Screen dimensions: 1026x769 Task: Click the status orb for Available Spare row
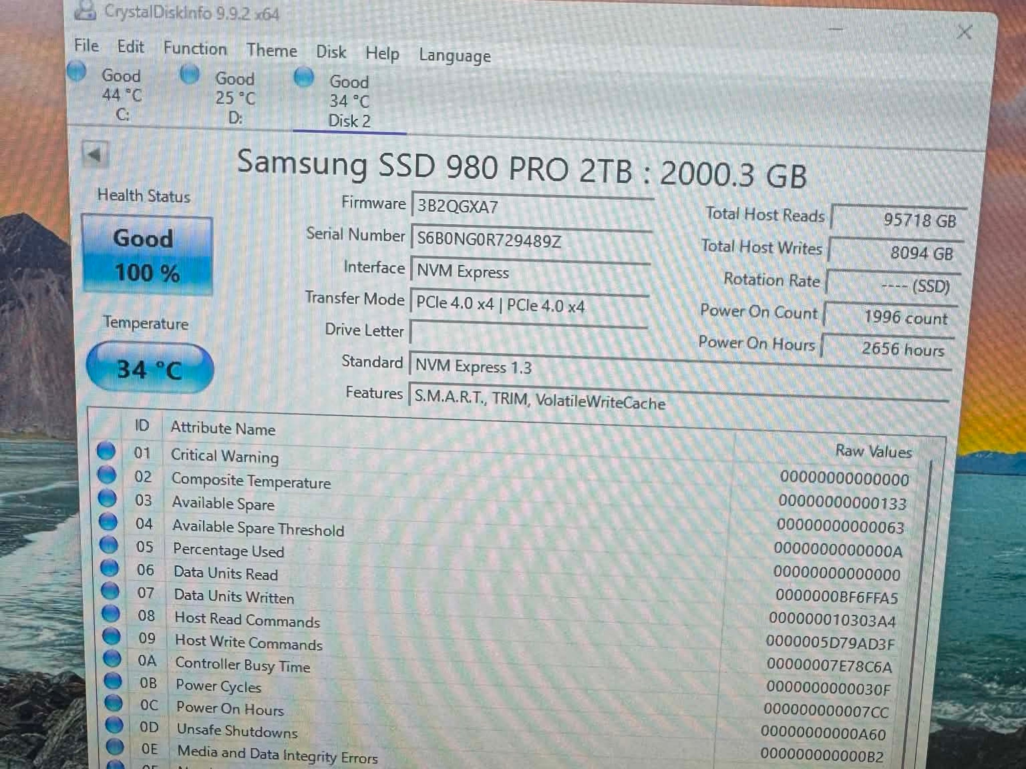point(107,498)
